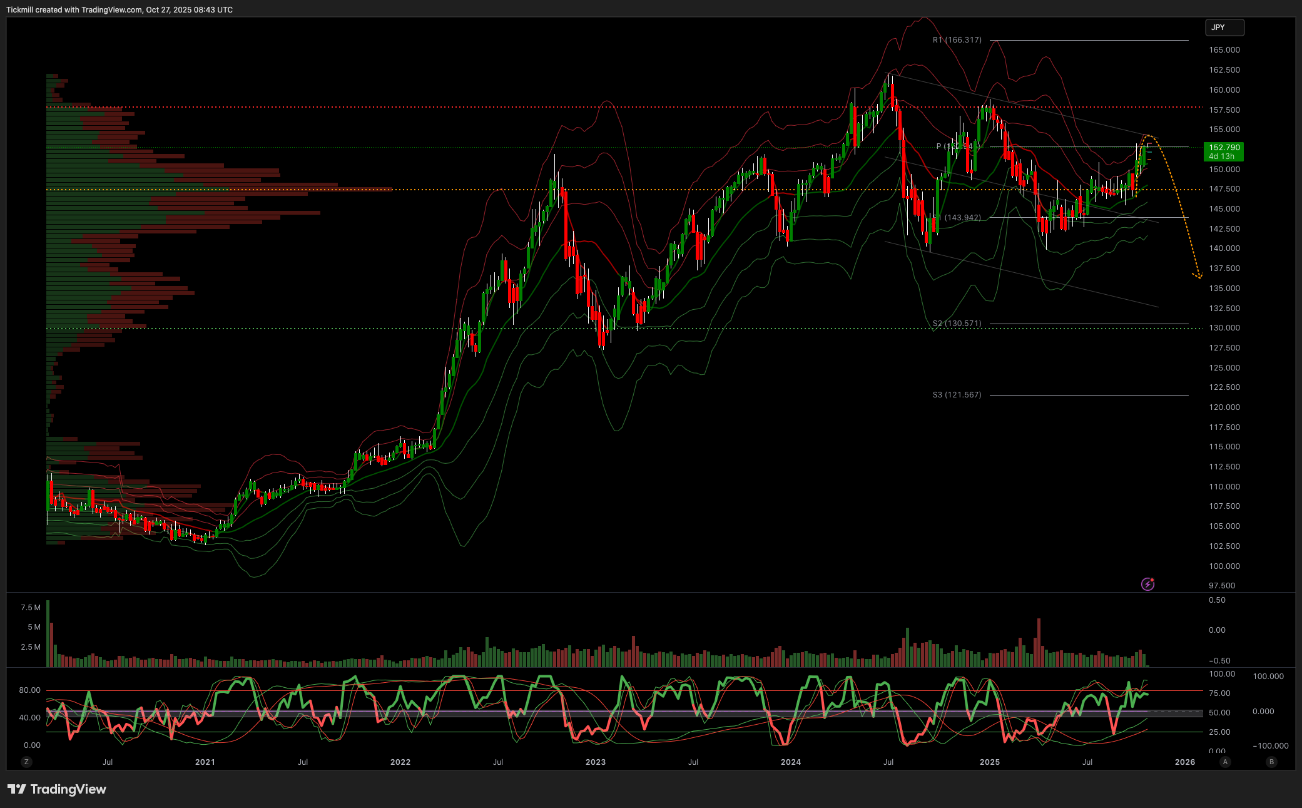Click the Z timezone button on time axis
The image size is (1302, 808).
pos(26,762)
